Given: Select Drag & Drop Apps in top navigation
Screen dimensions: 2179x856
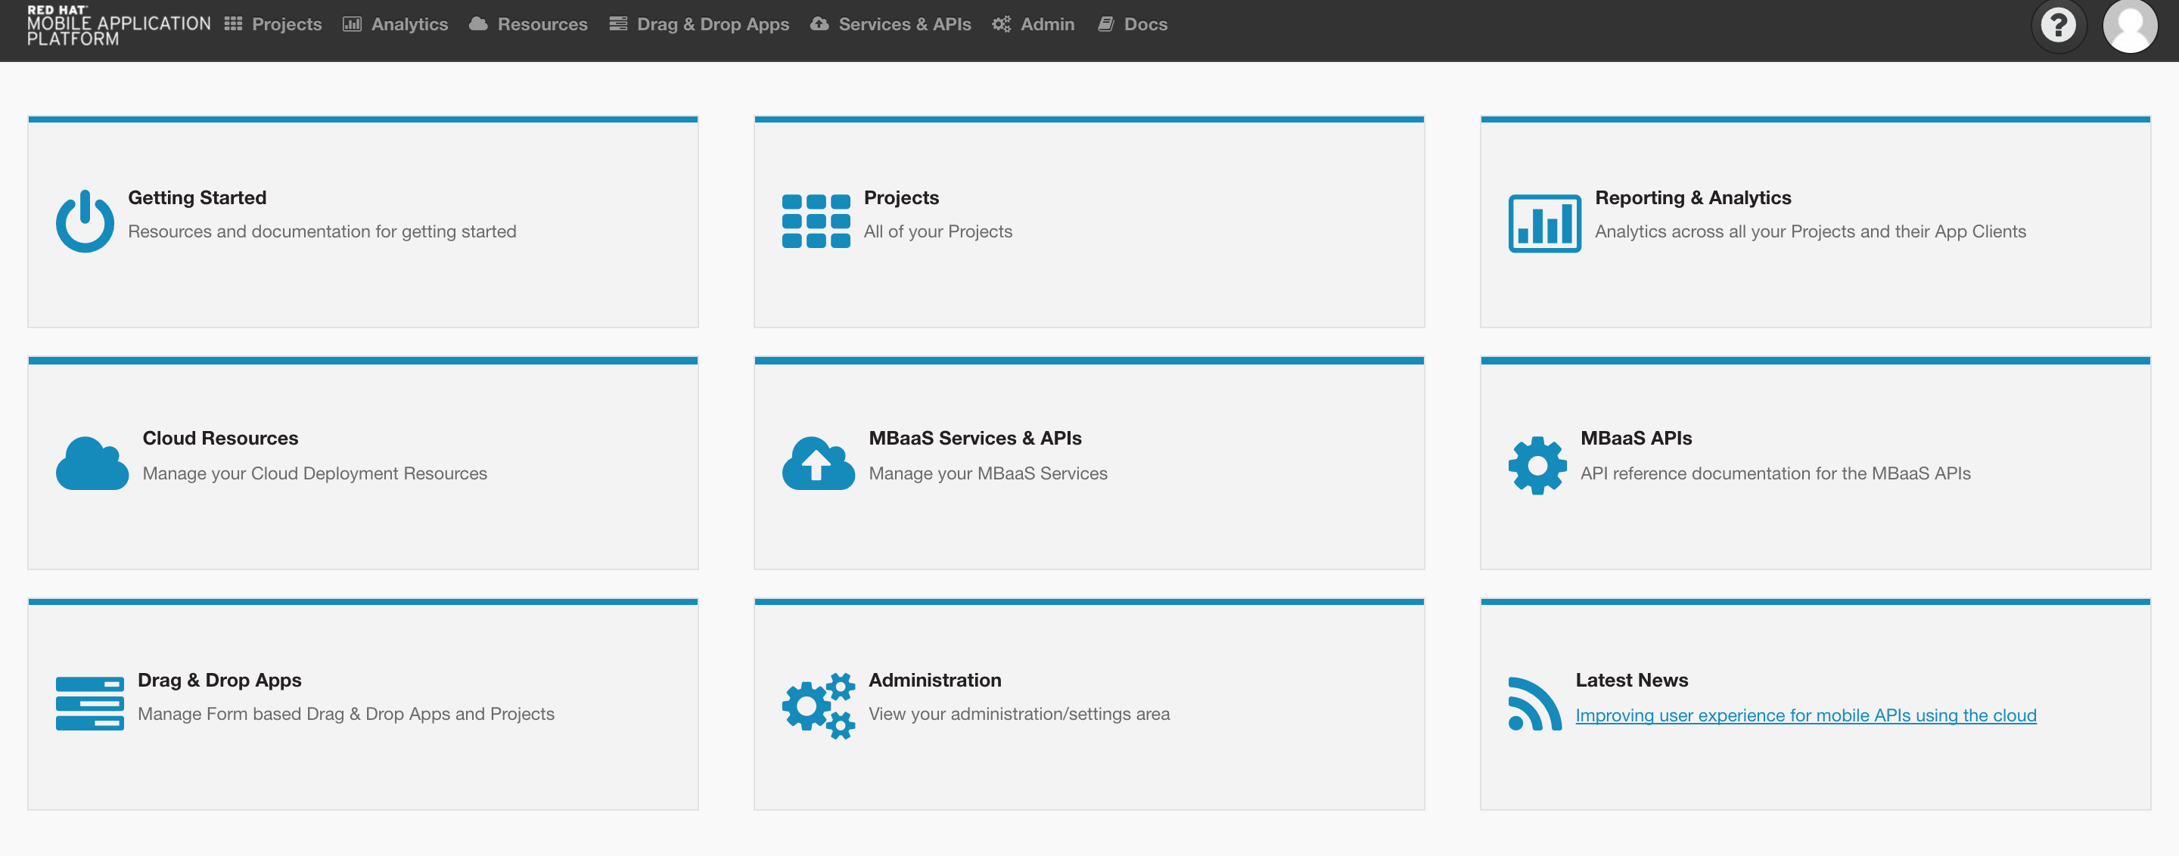Looking at the screenshot, I should (713, 23).
